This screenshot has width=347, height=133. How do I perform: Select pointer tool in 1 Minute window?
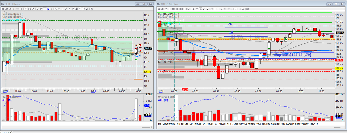(193, 9)
